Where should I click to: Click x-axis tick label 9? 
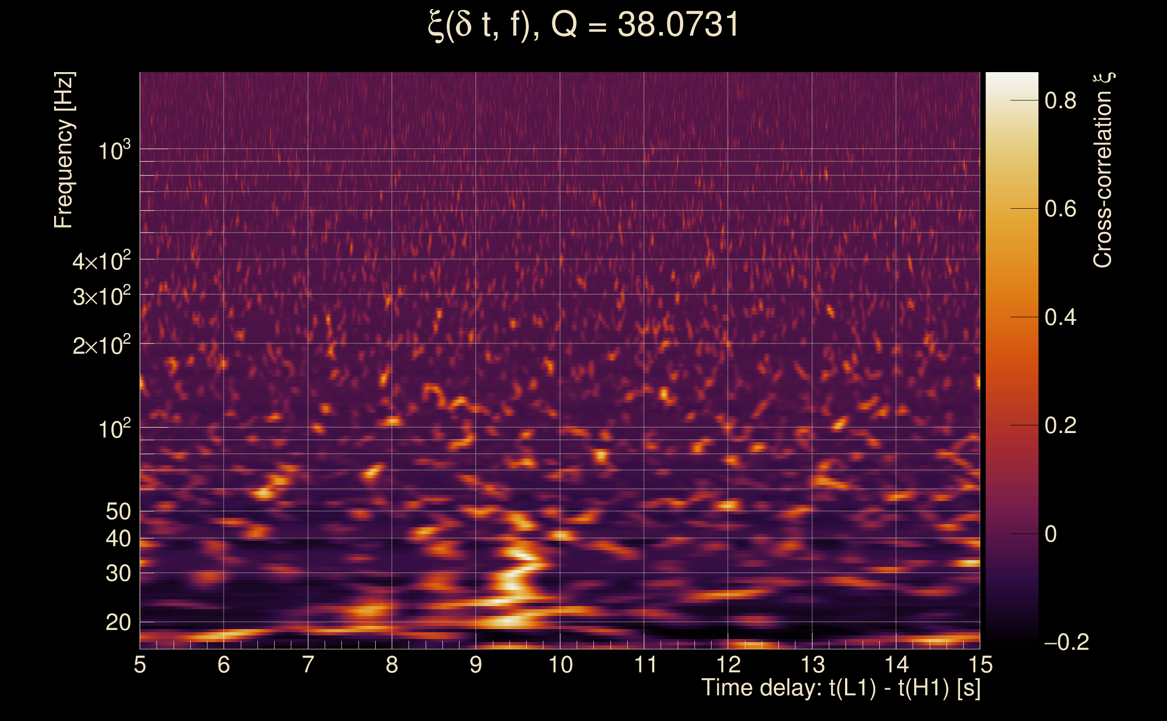tap(476, 665)
